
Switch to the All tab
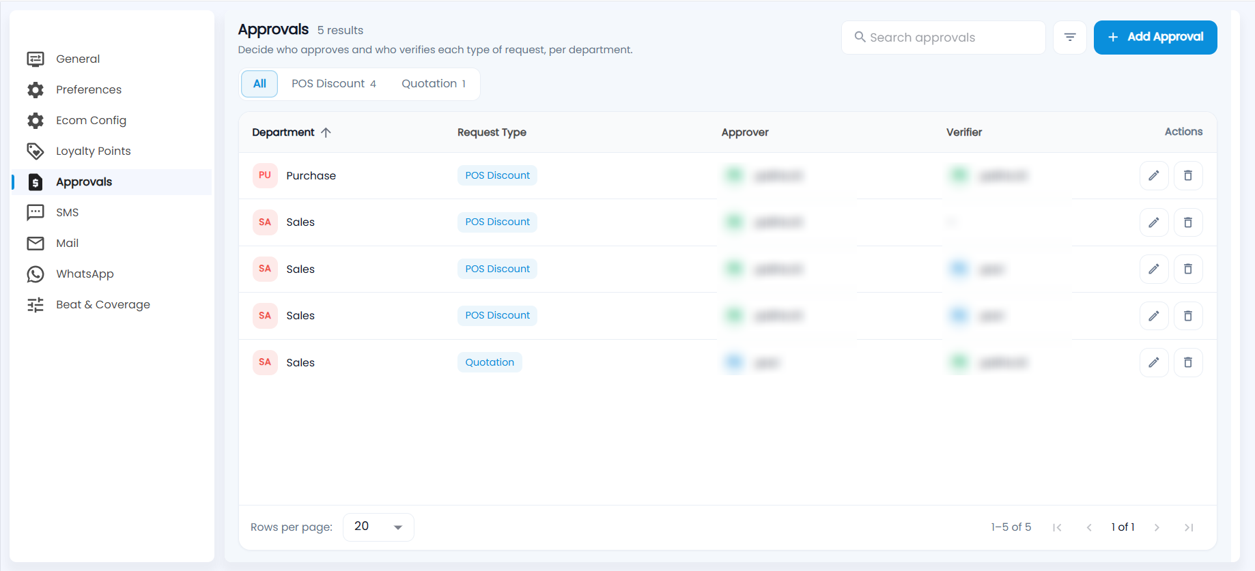(x=259, y=84)
